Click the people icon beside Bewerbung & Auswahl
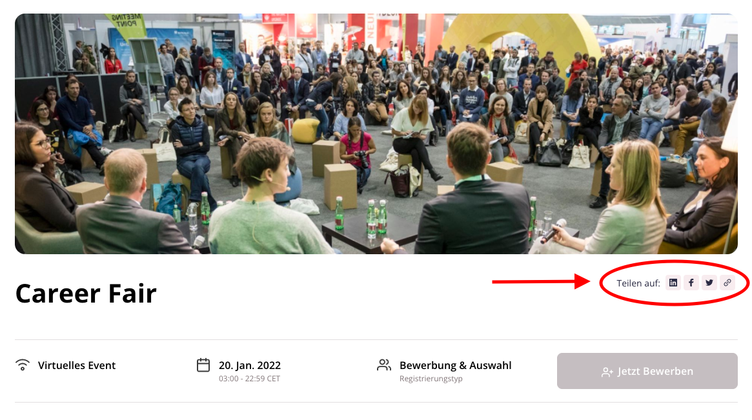The height and width of the screenshot is (420, 752). click(383, 365)
